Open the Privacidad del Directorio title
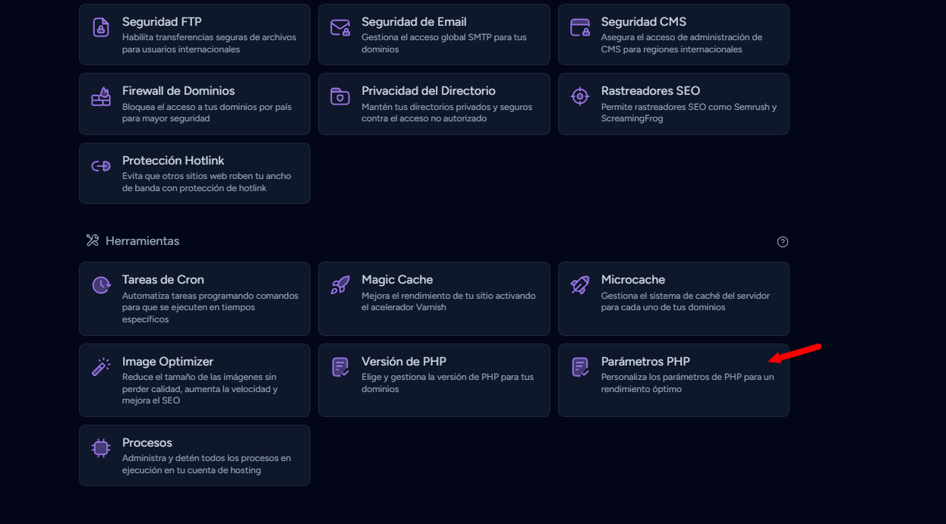This screenshot has height=524, width=946. pos(428,91)
